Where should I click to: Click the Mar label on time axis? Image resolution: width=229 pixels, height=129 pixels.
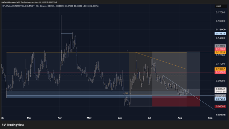[x=29, y=118]
